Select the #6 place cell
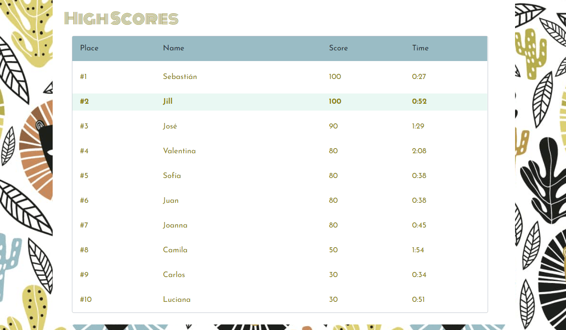Screen dimensions: 566x330 coord(84,201)
